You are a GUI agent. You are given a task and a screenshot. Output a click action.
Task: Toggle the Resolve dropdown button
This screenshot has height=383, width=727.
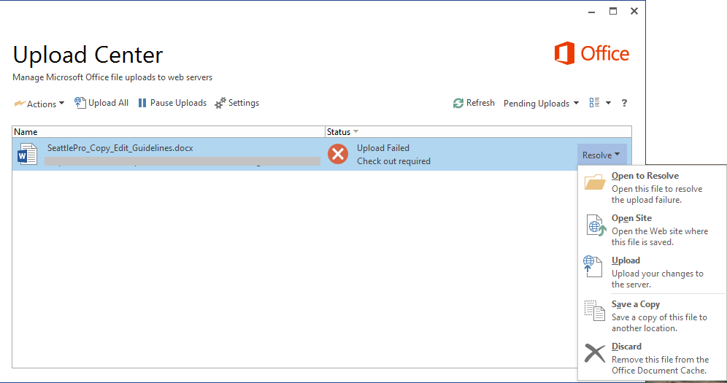point(601,155)
